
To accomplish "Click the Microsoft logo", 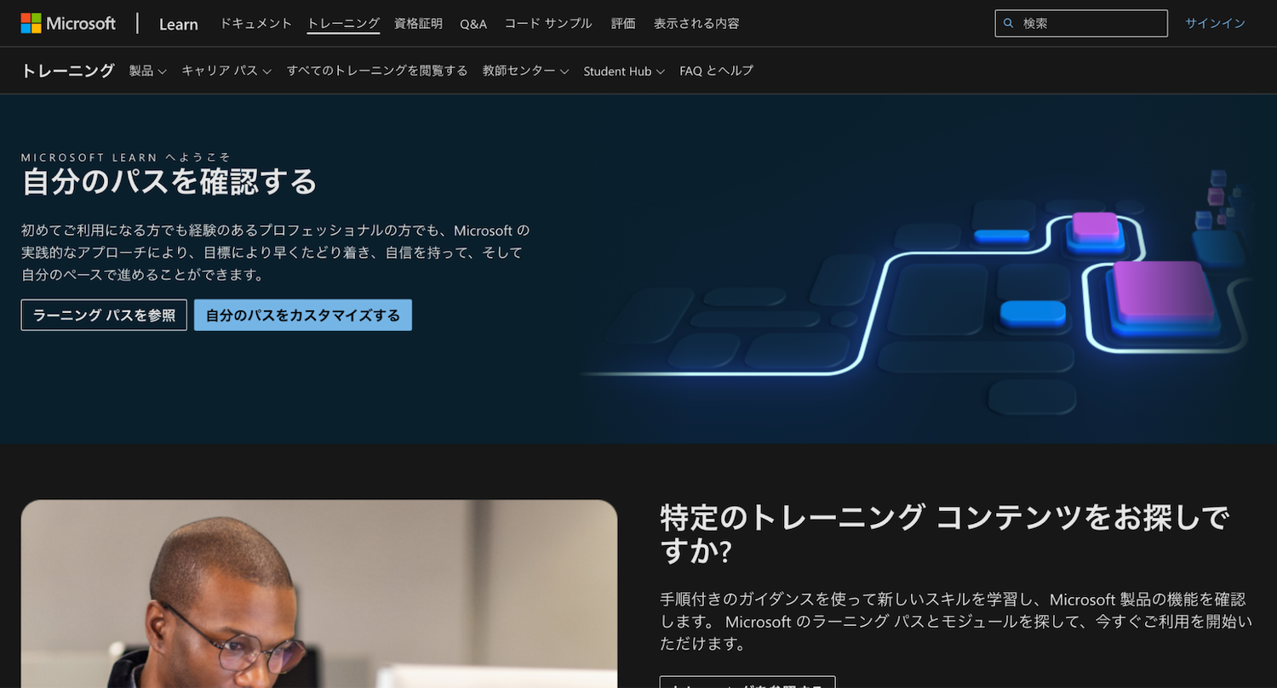I will click(68, 23).
